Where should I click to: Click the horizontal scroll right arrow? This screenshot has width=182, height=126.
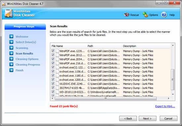click(168, 98)
